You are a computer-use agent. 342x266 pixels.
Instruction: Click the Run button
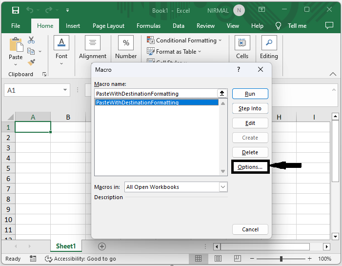click(x=250, y=94)
